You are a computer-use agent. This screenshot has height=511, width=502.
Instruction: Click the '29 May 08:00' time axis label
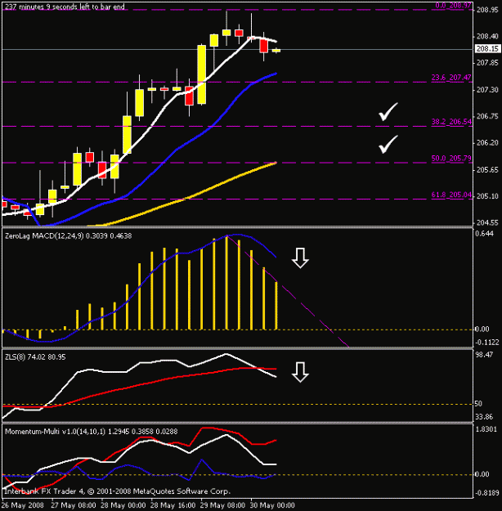coord(222,505)
